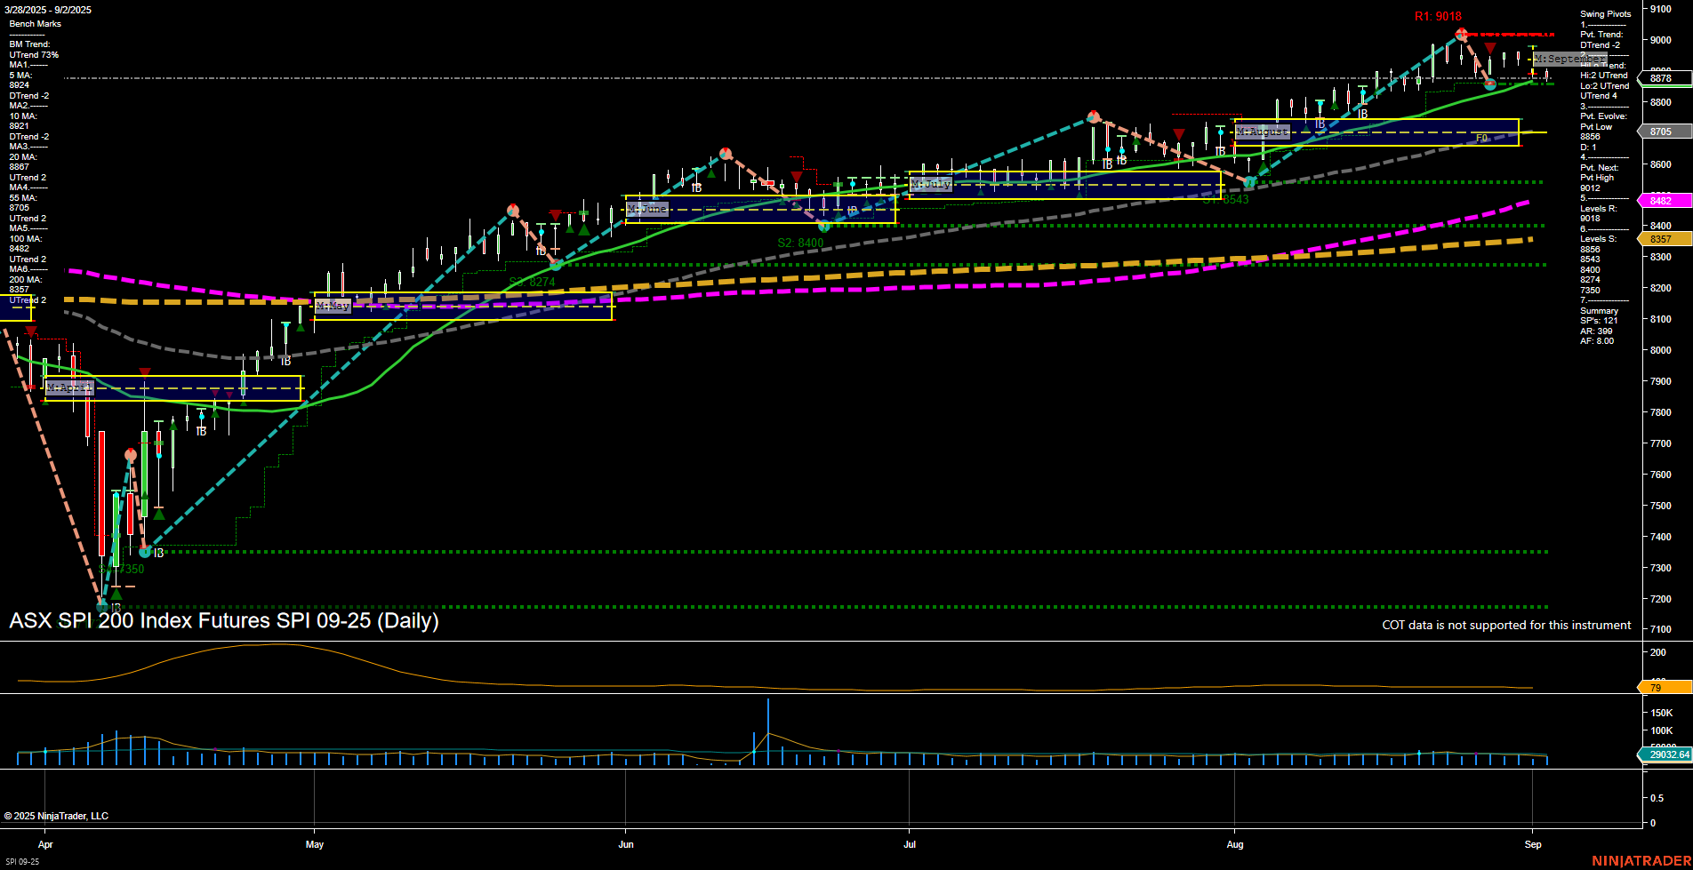The height and width of the screenshot is (870, 1693).
Task: Click the ASX SPI 200 Index Futures chart title
Action: pos(223,623)
